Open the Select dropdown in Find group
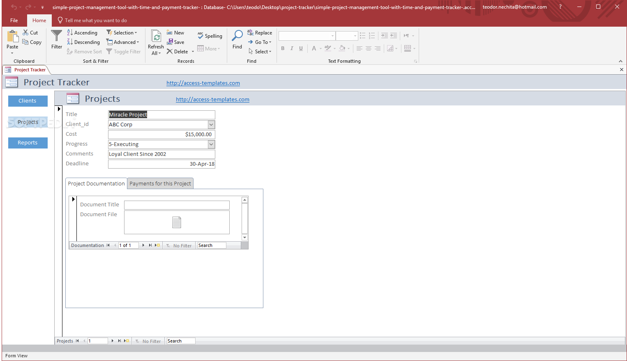Image resolution: width=627 pixels, height=361 pixels. pyautogui.click(x=260, y=51)
